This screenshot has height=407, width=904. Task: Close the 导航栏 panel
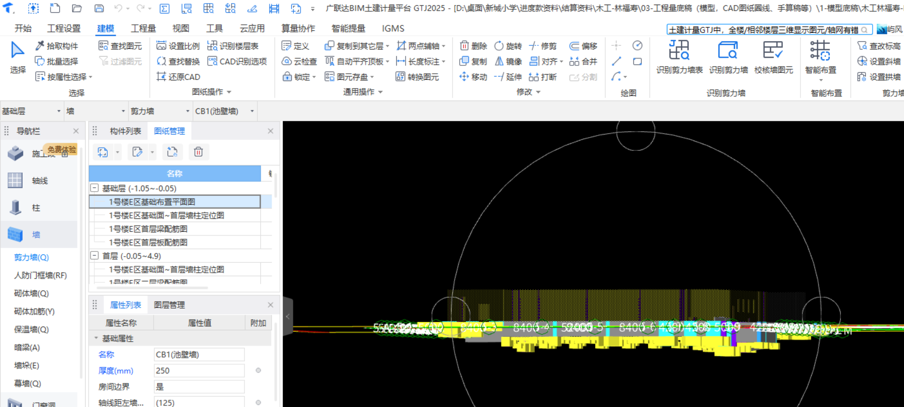(76, 131)
